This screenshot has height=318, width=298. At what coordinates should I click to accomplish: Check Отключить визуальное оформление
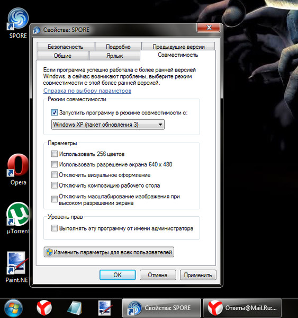55,175
